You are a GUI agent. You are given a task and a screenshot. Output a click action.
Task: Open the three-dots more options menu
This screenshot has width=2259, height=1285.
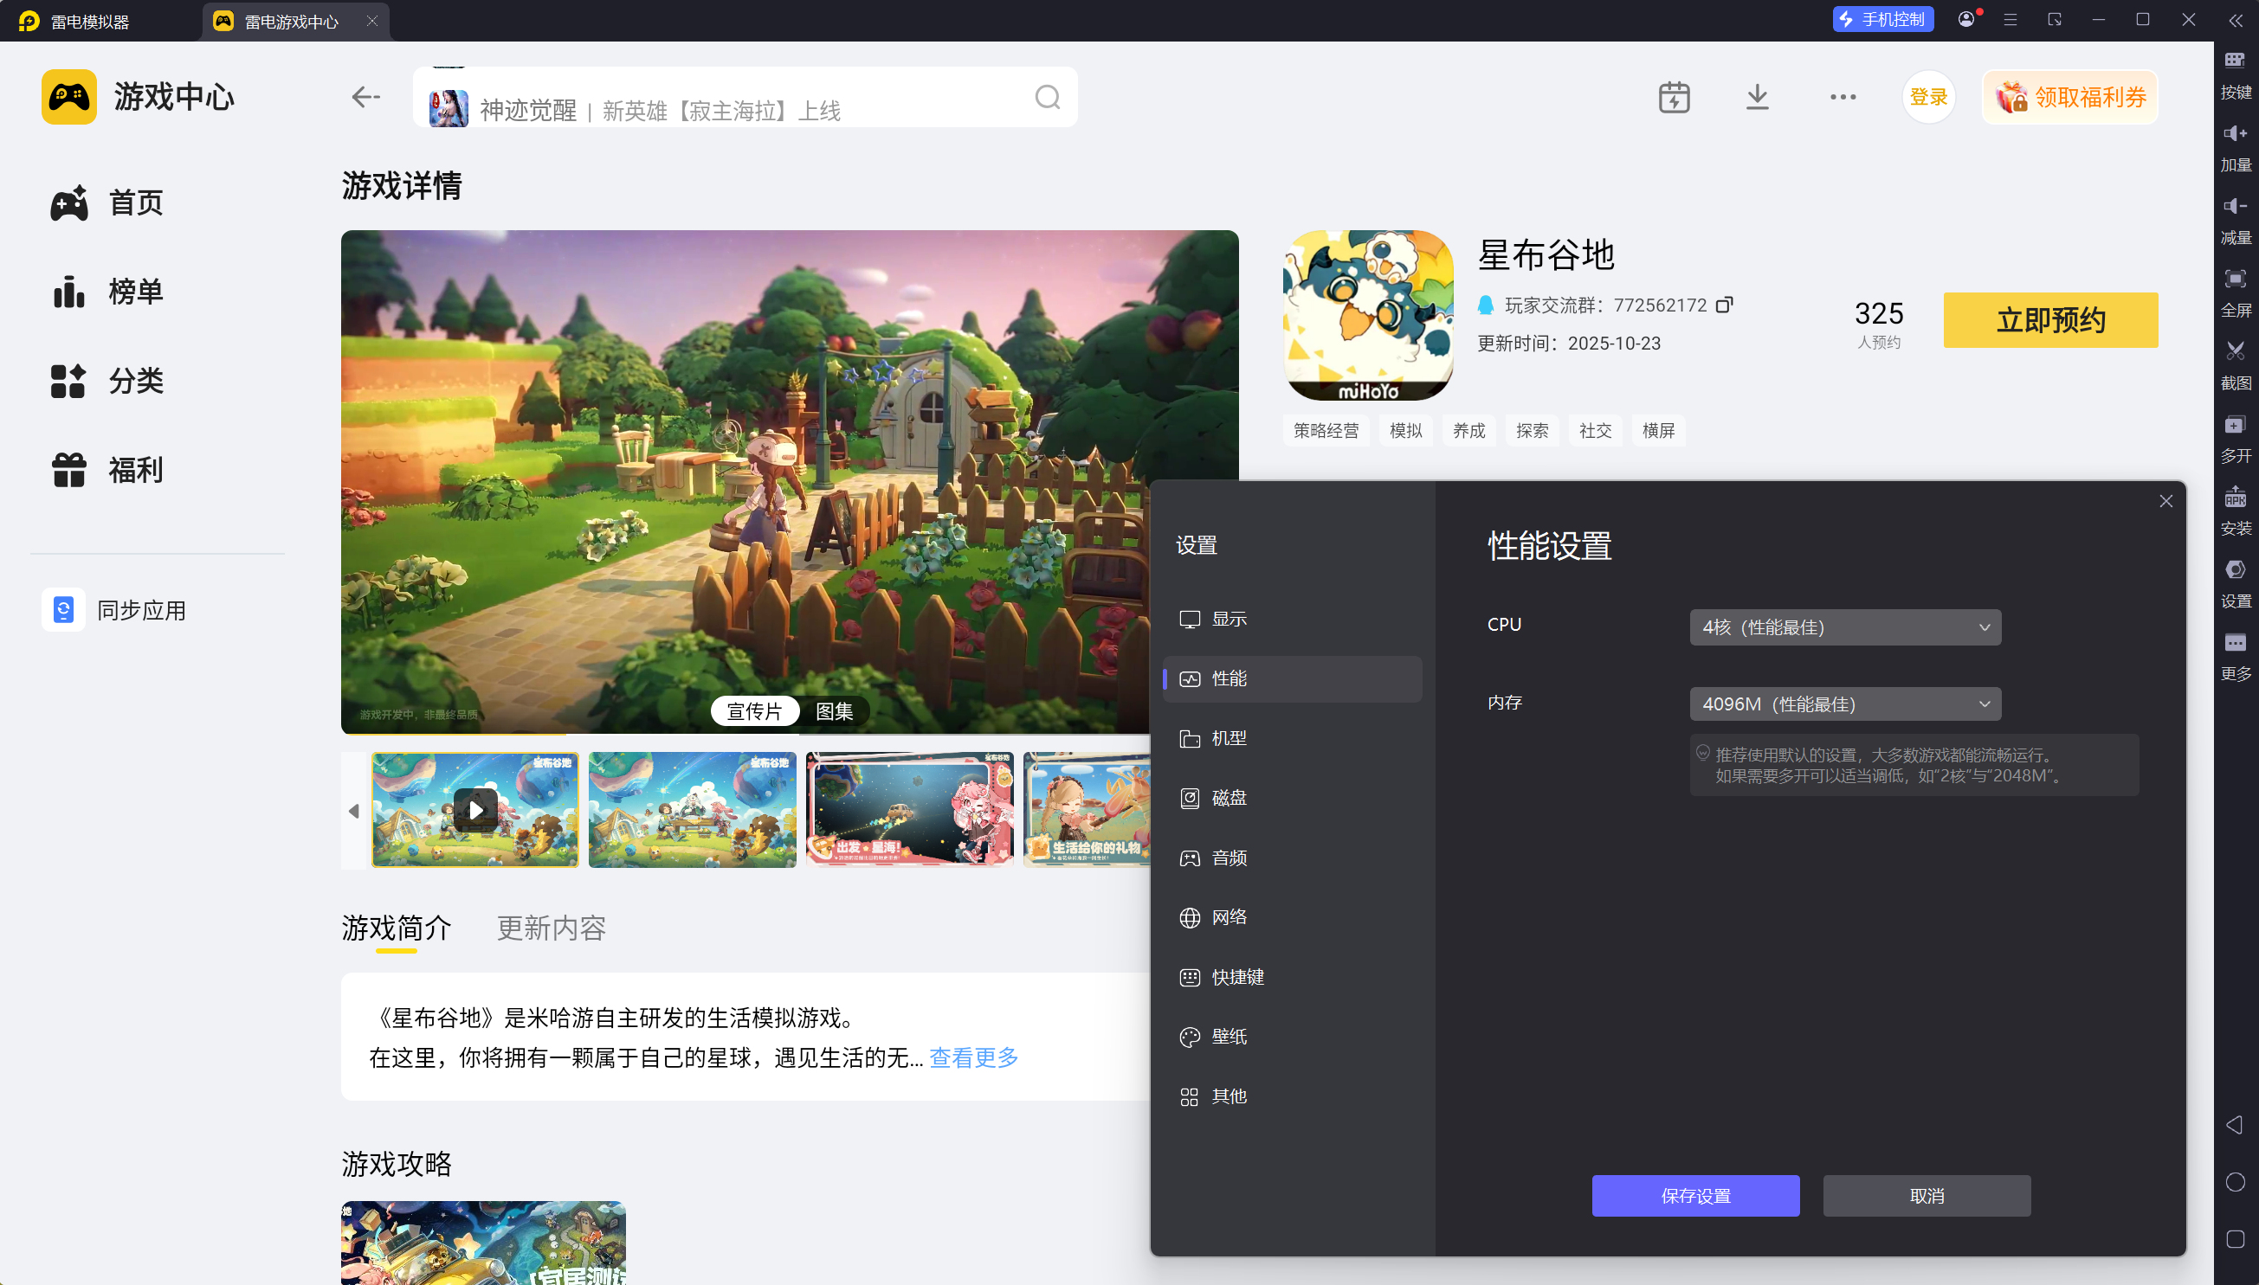(1843, 97)
